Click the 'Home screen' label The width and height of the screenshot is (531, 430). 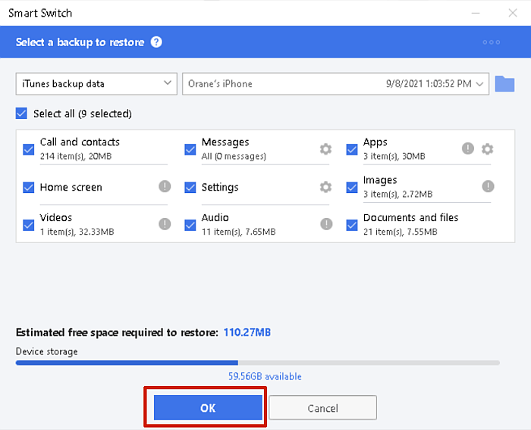(x=71, y=187)
